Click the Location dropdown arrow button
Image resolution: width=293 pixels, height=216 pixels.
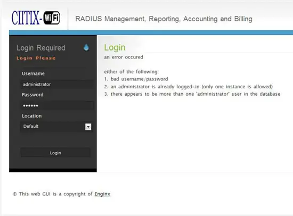pos(88,127)
